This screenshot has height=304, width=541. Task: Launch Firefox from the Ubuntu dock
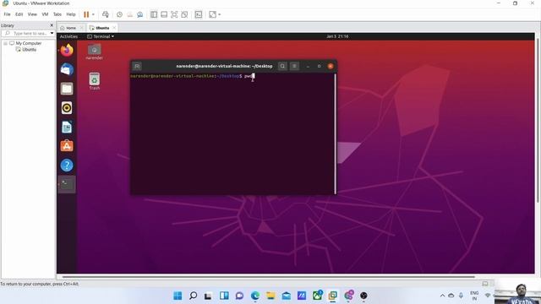tap(67, 51)
